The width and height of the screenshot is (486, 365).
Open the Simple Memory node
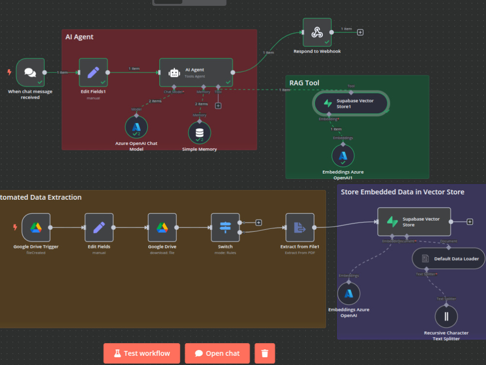(199, 132)
